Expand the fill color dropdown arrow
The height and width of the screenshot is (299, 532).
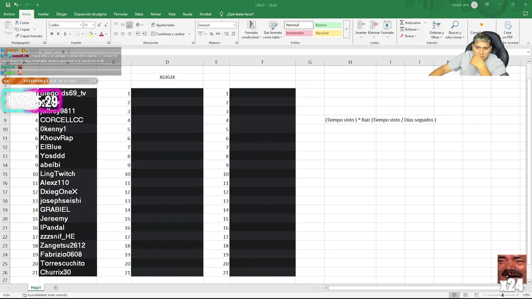(x=96, y=34)
